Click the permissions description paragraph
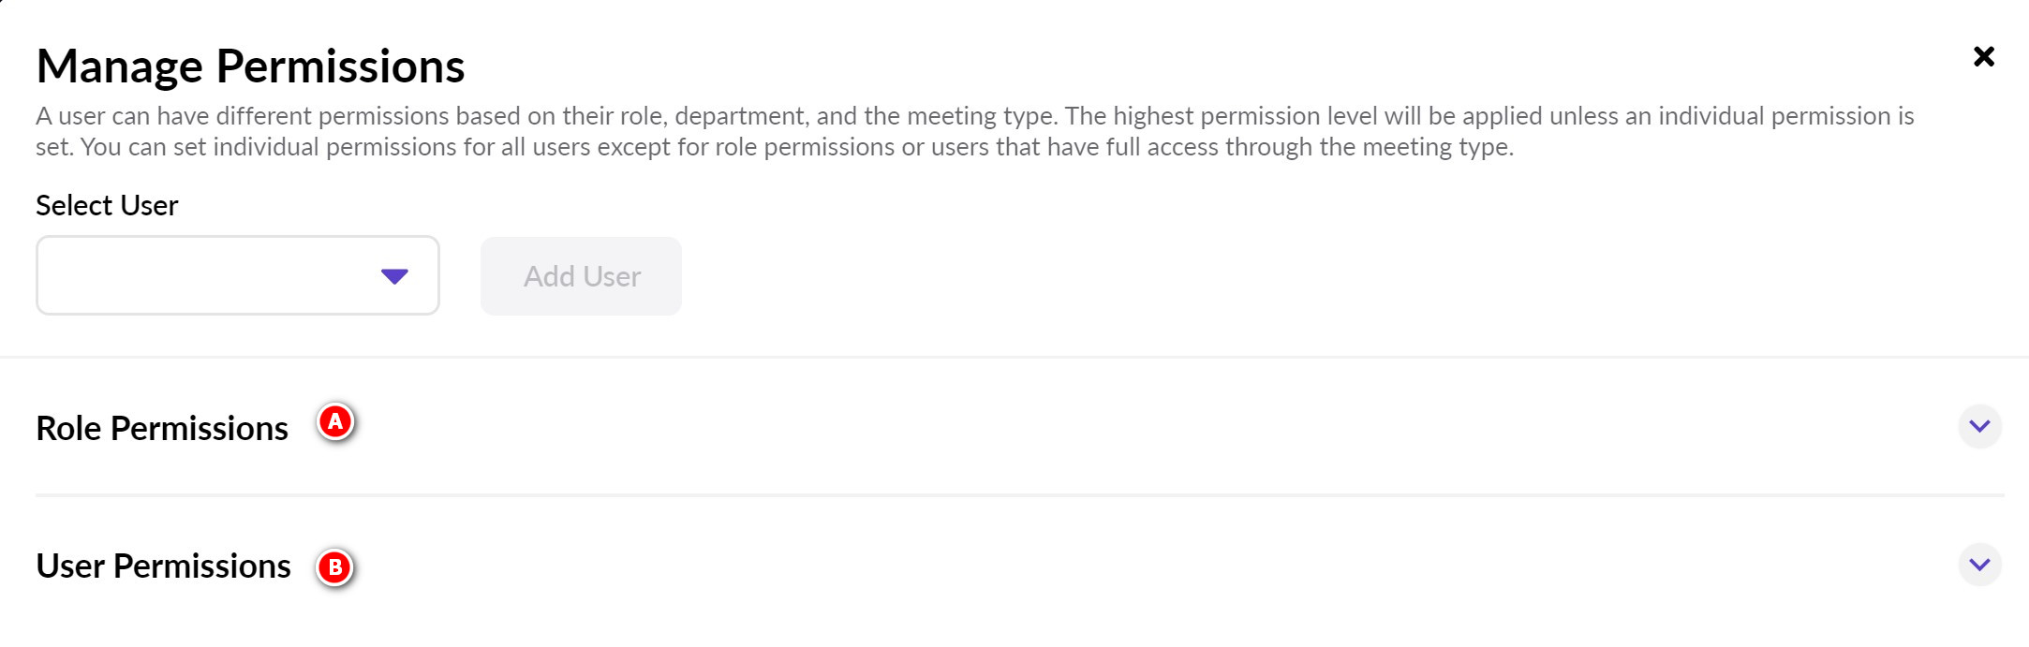This screenshot has width=2029, height=647. pos(974,131)
